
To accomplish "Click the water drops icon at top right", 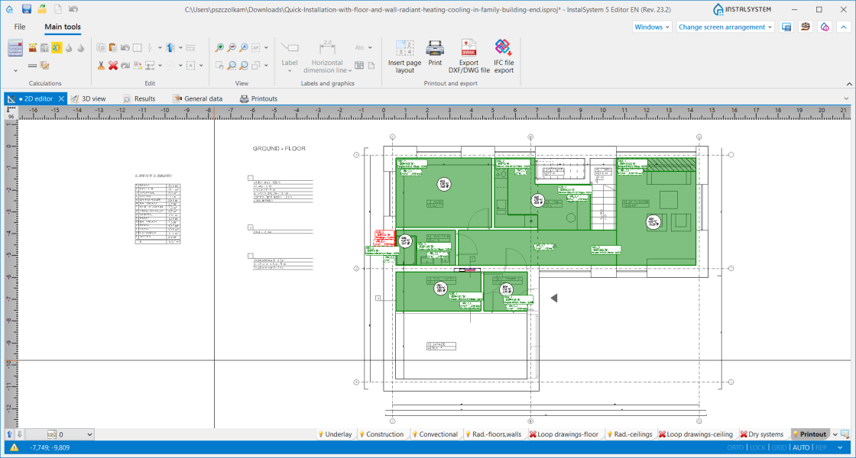I will click(x=825, y=27).
